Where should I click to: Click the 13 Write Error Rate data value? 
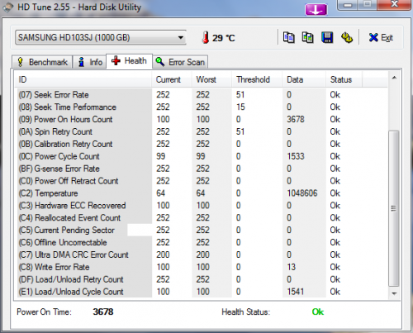[291, 267]
